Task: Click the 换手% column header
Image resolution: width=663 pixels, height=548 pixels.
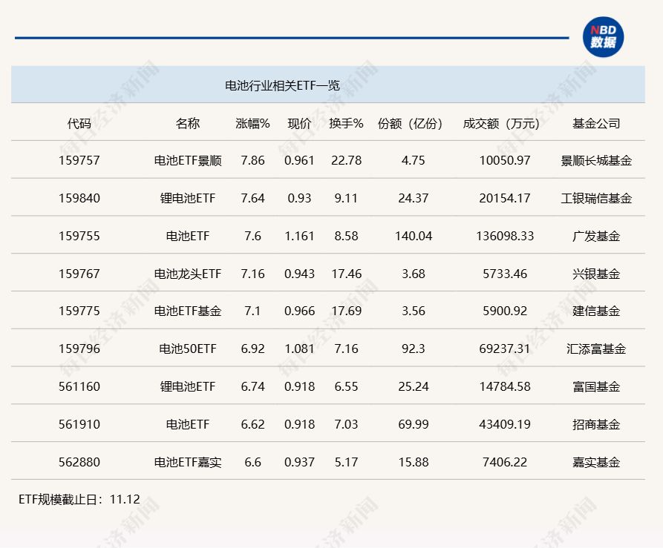Action: coord(346,123)
